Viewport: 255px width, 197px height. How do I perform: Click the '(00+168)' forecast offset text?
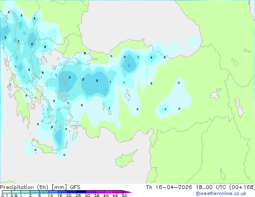[x=242, y=187]
